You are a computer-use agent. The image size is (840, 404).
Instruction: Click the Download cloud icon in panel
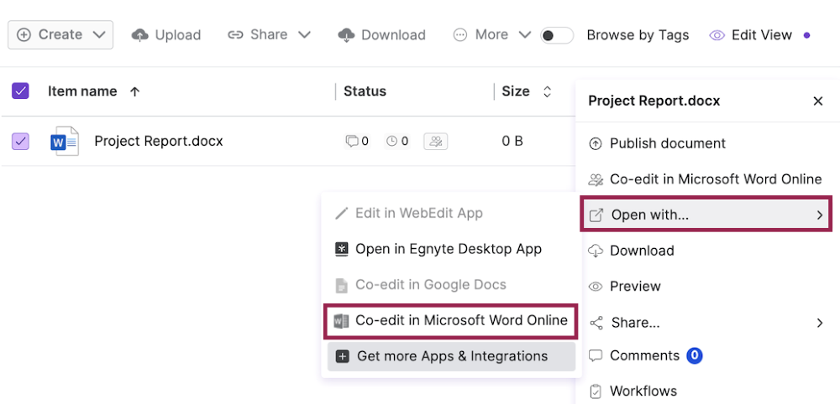596,251
